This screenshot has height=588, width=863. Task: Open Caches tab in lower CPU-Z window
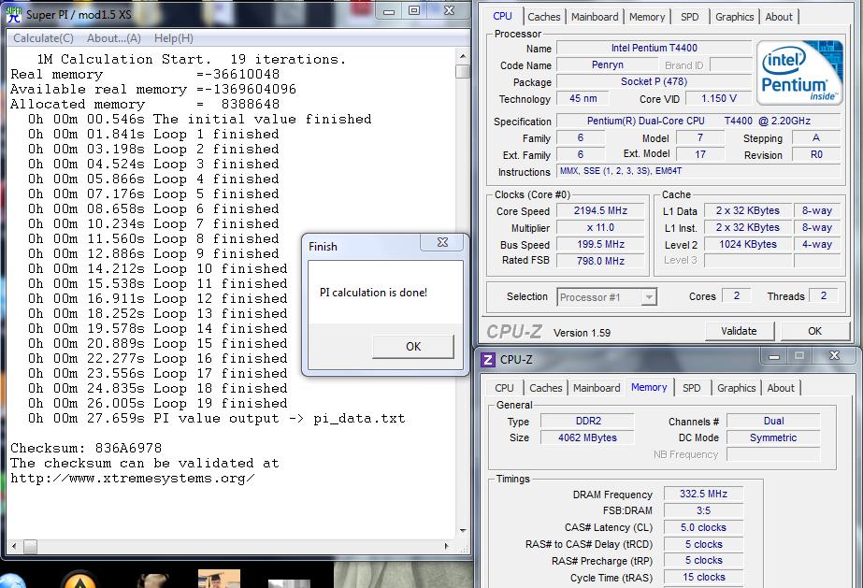tap(545, 388)
